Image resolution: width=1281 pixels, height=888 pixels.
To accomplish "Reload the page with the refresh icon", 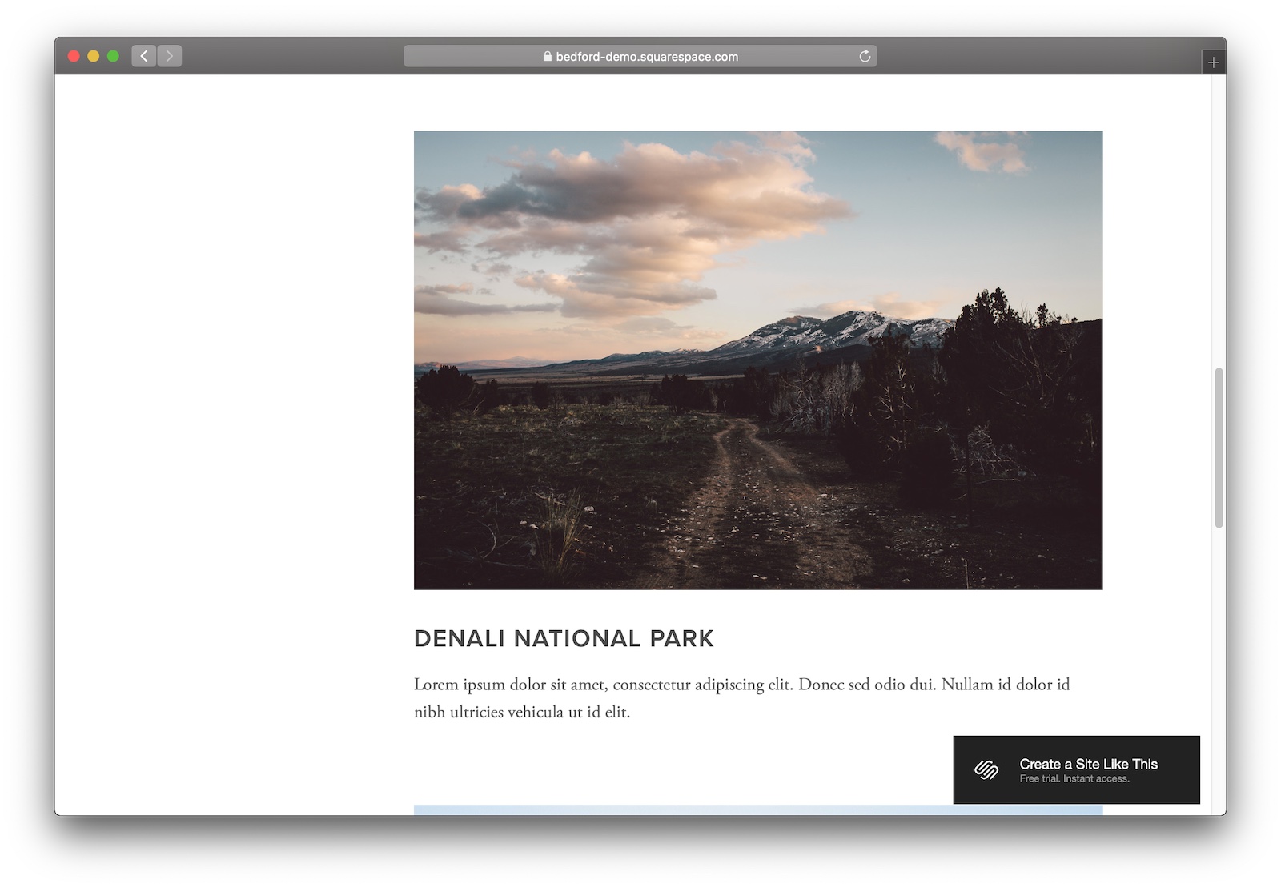I will click(x=865, y=56).
